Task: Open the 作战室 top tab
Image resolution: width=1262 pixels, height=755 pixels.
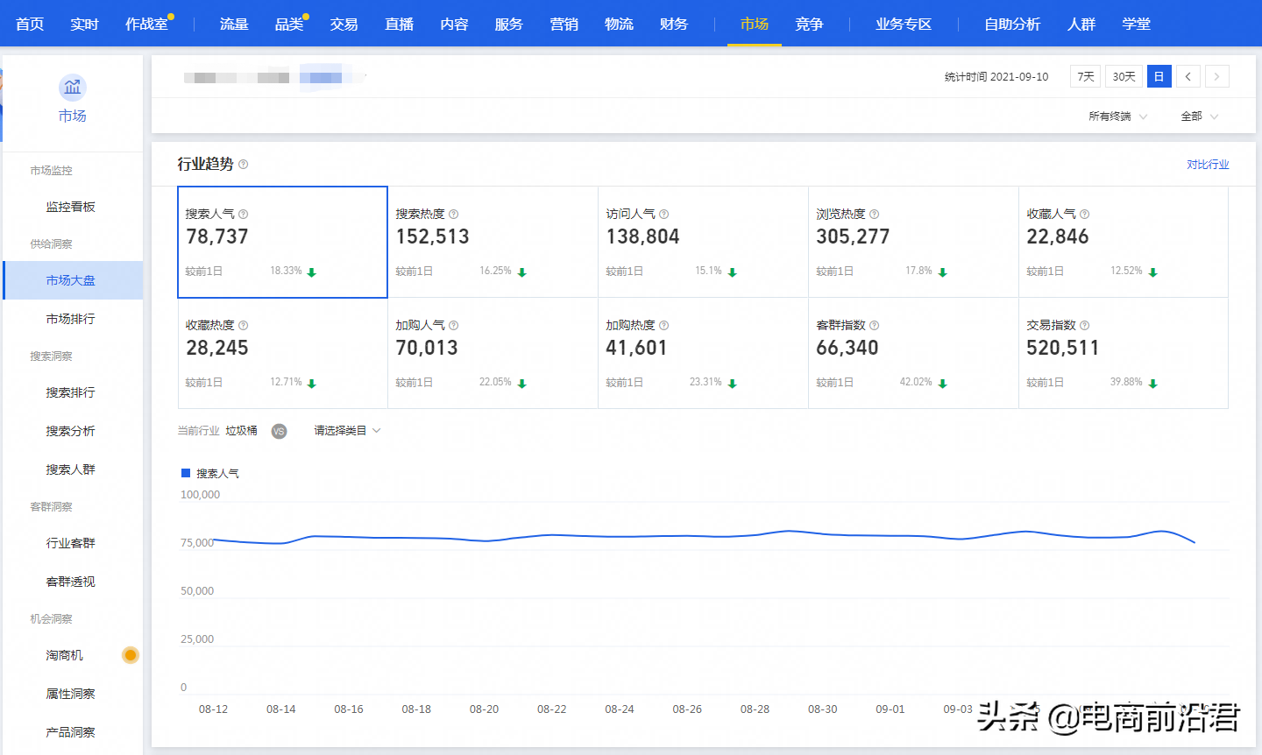Action: point(146,24)
